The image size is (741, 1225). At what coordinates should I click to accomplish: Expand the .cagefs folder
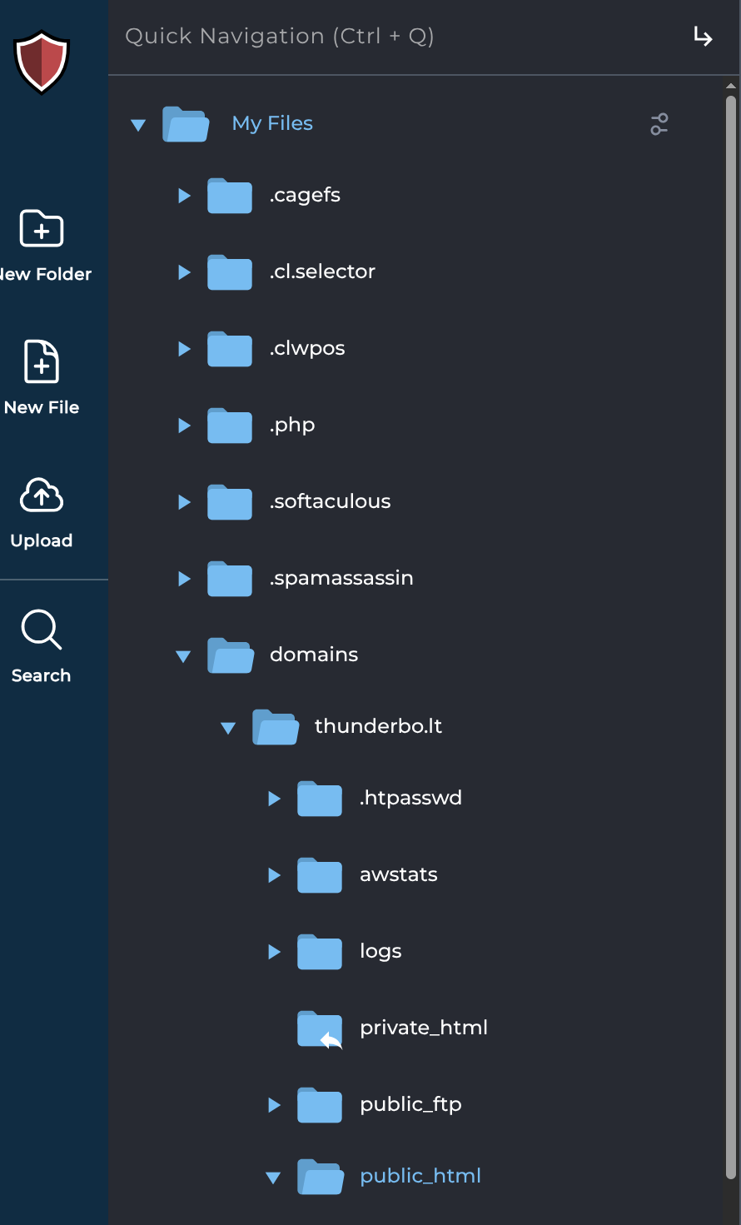[x=184, y=196]
